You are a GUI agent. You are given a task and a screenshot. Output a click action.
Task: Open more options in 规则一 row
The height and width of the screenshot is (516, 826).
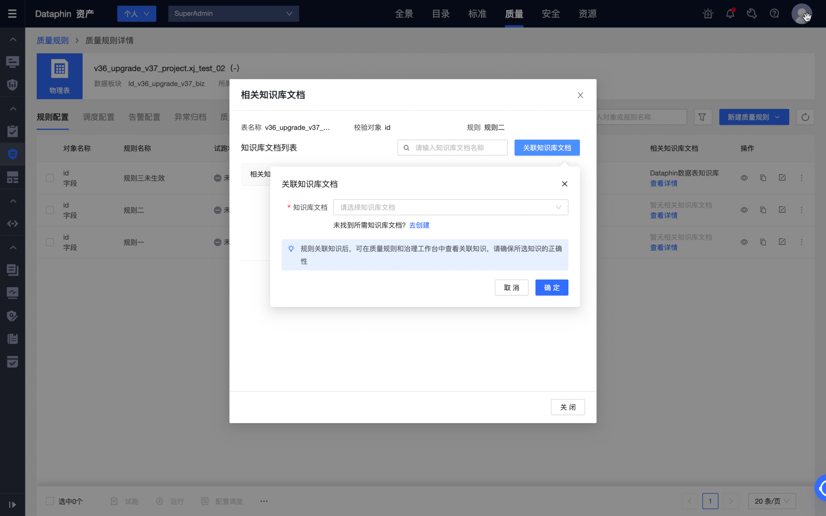tap(802, 242)
